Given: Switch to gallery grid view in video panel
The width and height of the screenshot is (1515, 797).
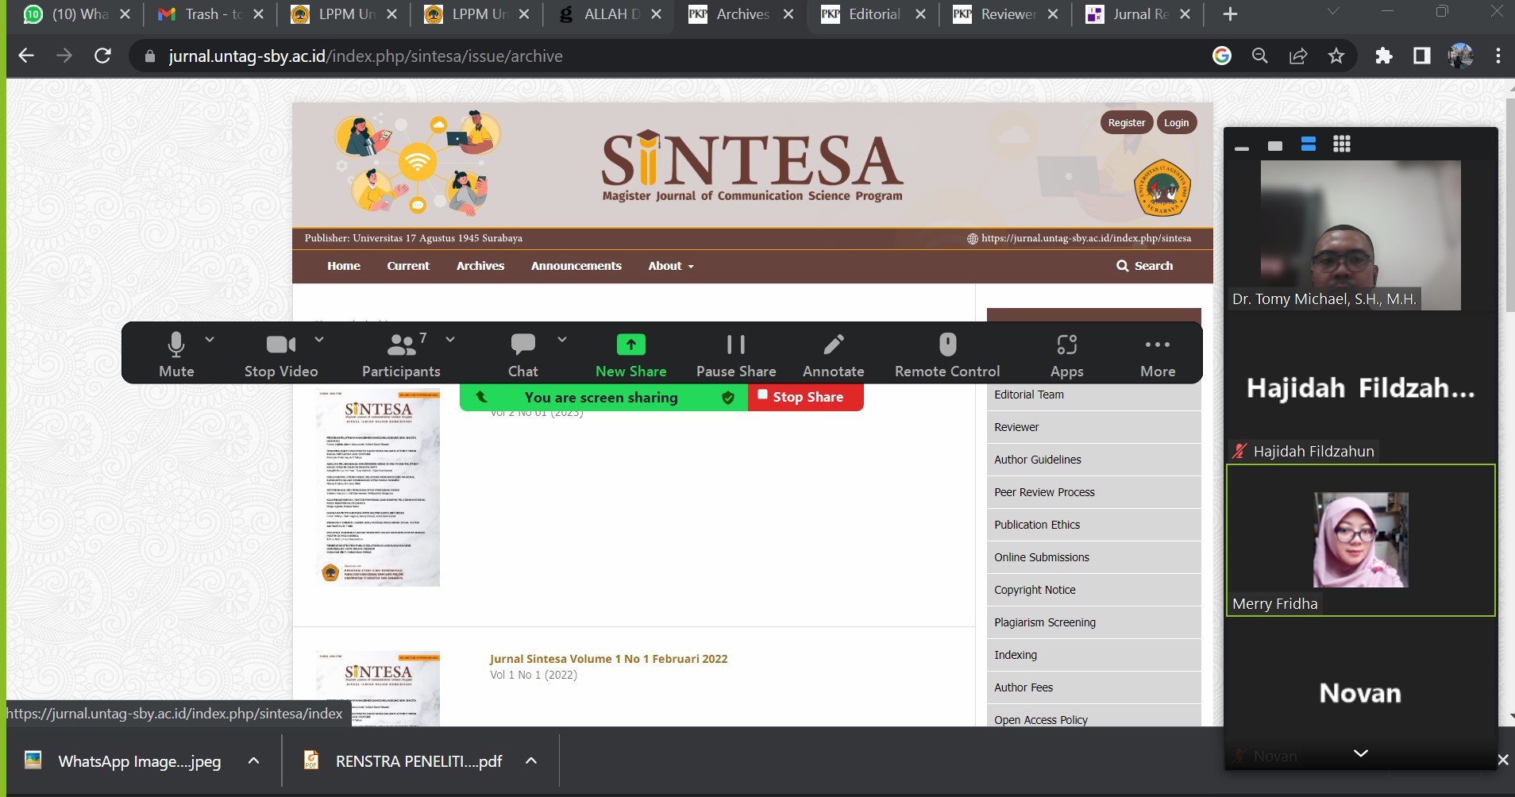Looking at the screenshot, I should (1341, 144).
